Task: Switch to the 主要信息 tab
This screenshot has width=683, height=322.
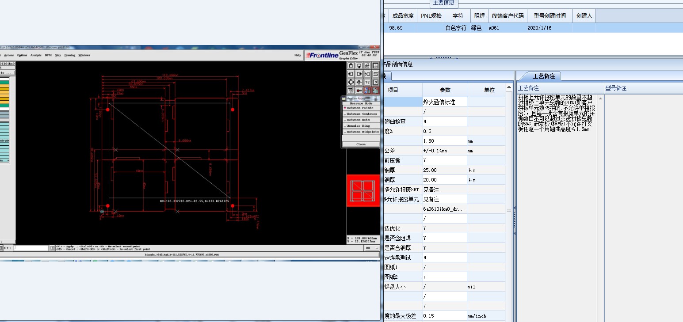Action: coord(444,3)
